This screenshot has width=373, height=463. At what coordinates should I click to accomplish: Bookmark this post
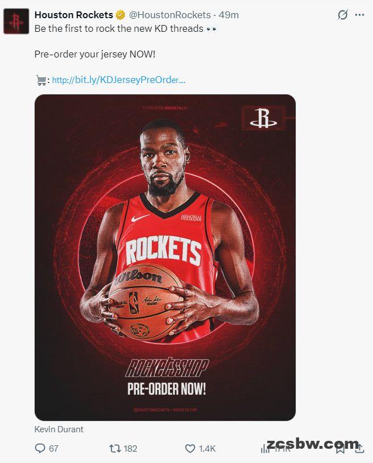[341, 449]
